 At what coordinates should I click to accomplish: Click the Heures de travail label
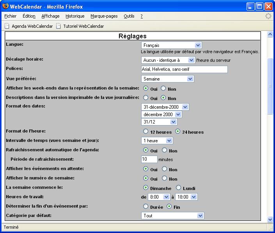coord(25,197)
